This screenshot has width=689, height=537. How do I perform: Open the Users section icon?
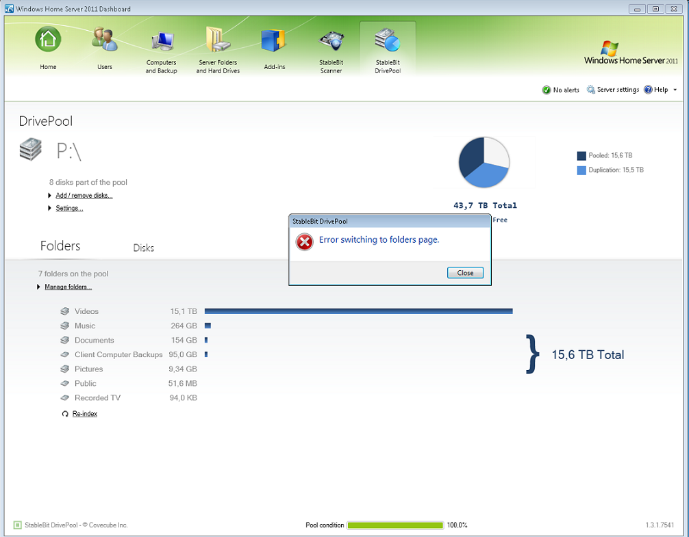click(x=105, y=40)
